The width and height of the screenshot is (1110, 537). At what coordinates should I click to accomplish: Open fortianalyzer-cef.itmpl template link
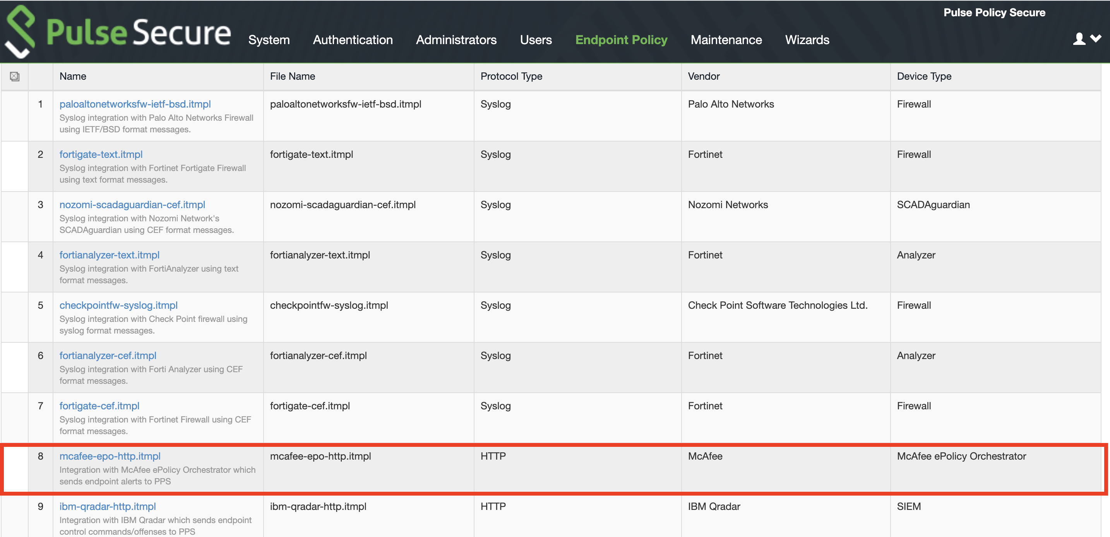click(x=108, y=356)
